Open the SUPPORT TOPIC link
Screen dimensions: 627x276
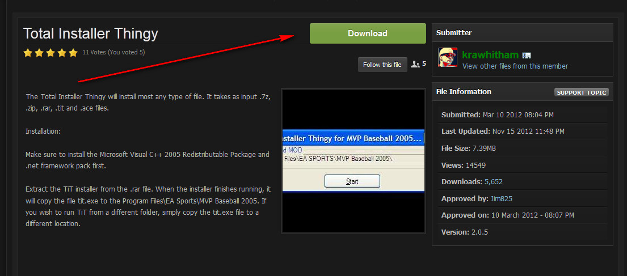[582, 92]
